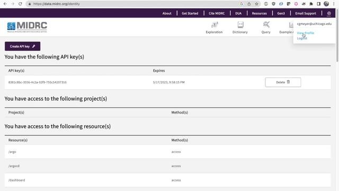Click the share page icon in the address bar
The height and width of the screenshot is (191, 339).
tap(249, 4)
